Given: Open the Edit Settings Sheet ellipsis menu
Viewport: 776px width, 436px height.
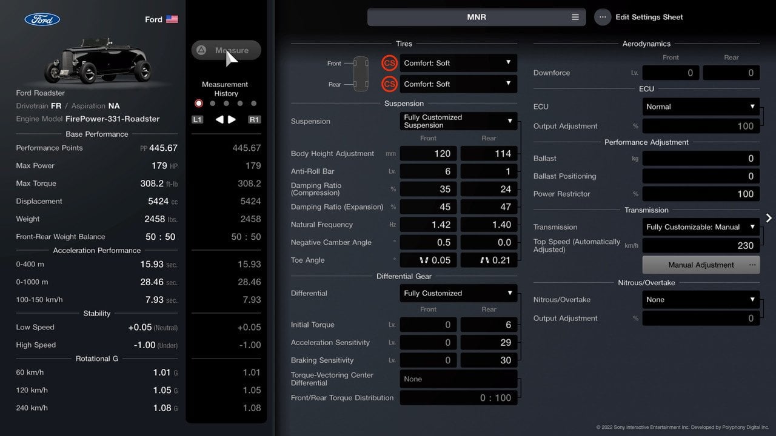Looking at the screenshot, I should click(x=603, y=17).
